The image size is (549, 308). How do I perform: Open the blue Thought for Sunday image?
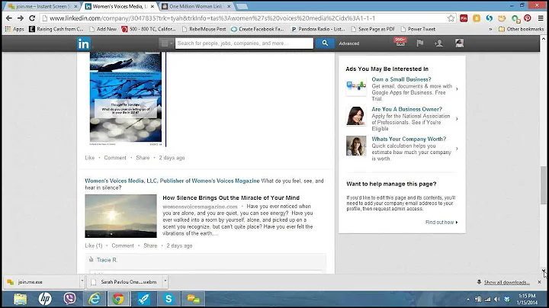click(126, 98)
